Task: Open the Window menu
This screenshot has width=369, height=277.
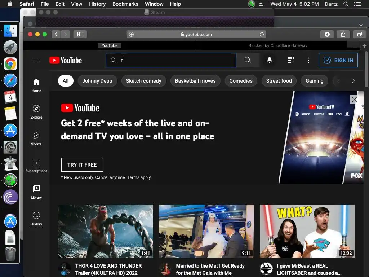Action: pos(154,4)
